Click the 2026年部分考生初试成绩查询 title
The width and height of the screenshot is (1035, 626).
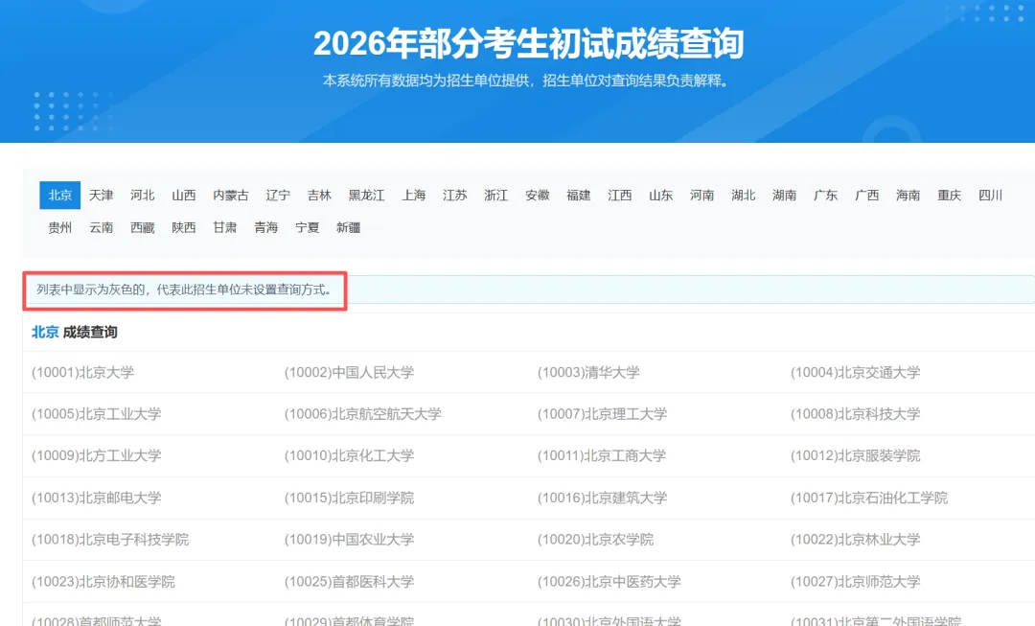(528, 43)
